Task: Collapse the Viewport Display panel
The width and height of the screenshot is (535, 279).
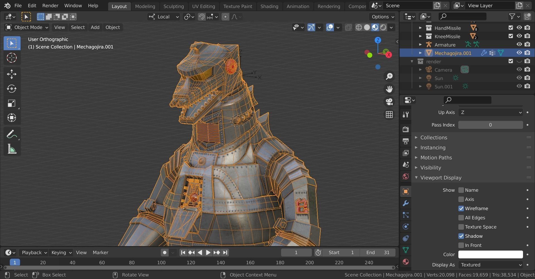Action: pyautogui.click(x=441, y=178)
